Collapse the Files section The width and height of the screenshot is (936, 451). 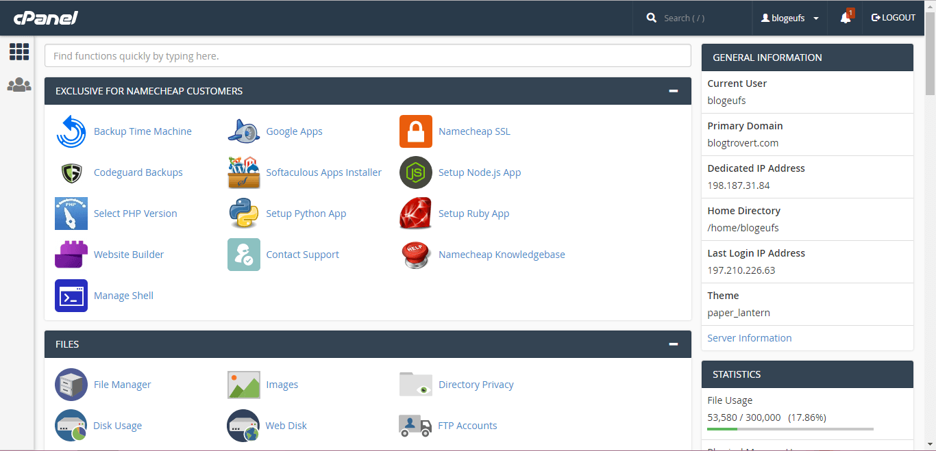(x=674, y=344)
